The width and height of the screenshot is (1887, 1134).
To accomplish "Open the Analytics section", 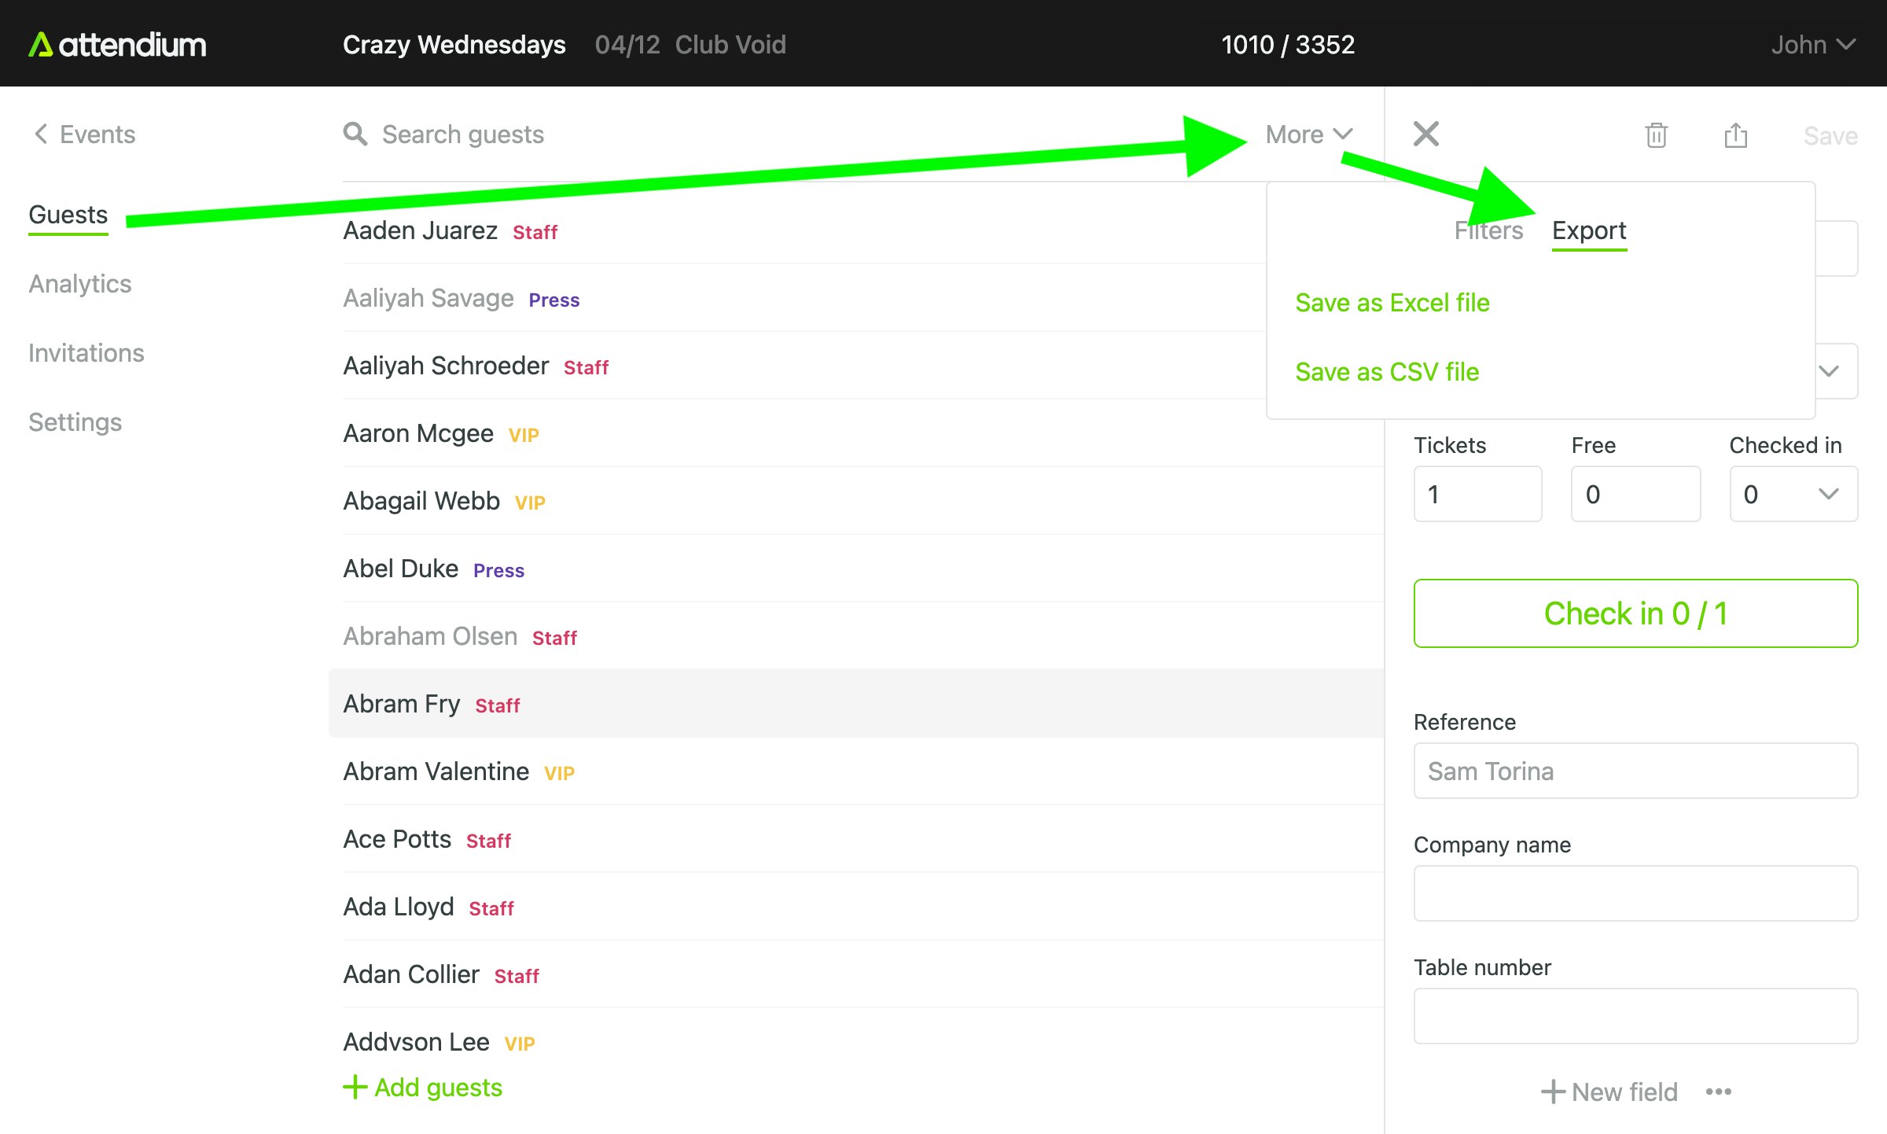I will point(80,284).
